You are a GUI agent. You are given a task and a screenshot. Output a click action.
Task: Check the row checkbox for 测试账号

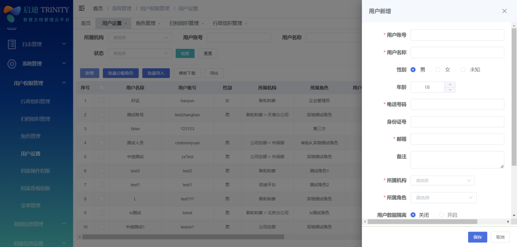click(101, 115)
